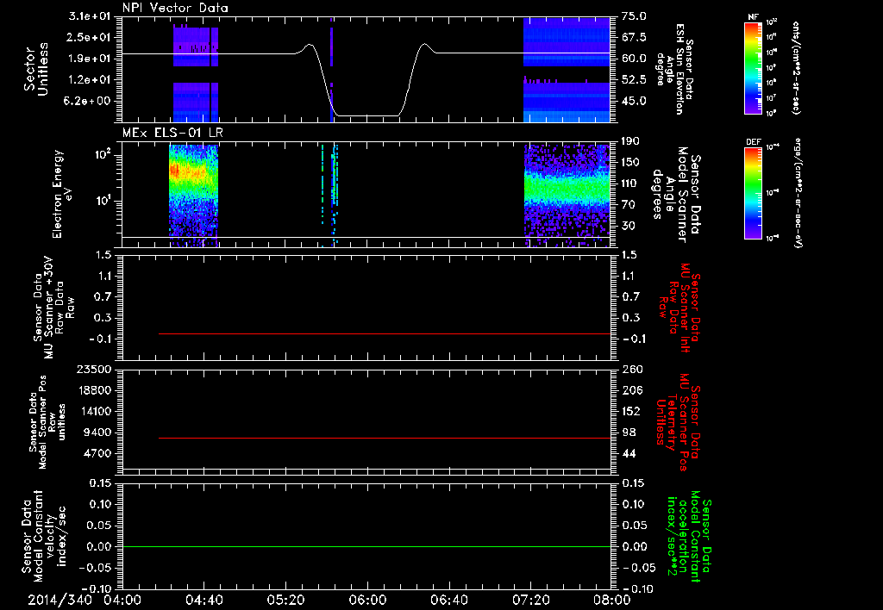Click the red line in MU Scanner +30V panel

384,333
